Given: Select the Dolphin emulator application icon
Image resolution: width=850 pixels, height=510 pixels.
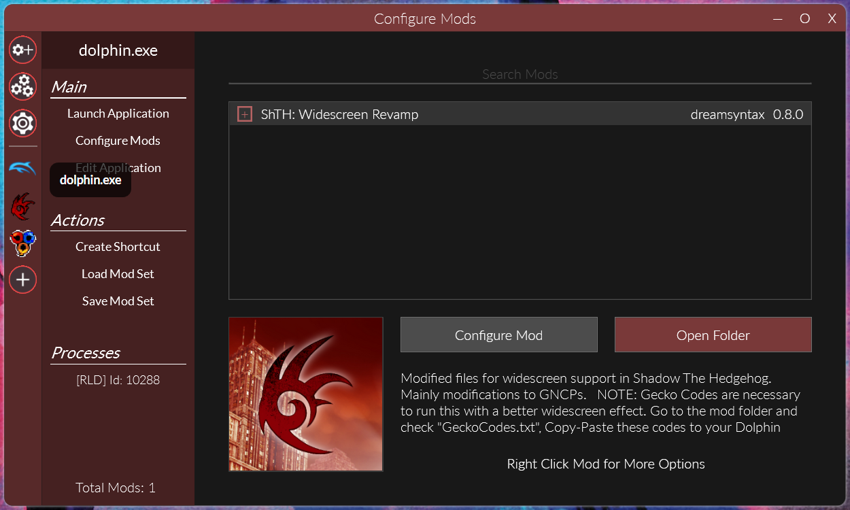Looking at the screenshot, I should [x=22, y=168].
